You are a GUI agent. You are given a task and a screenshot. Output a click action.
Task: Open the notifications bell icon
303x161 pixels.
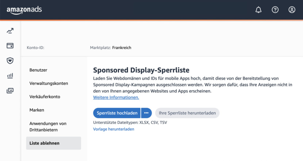pos(258,9)
